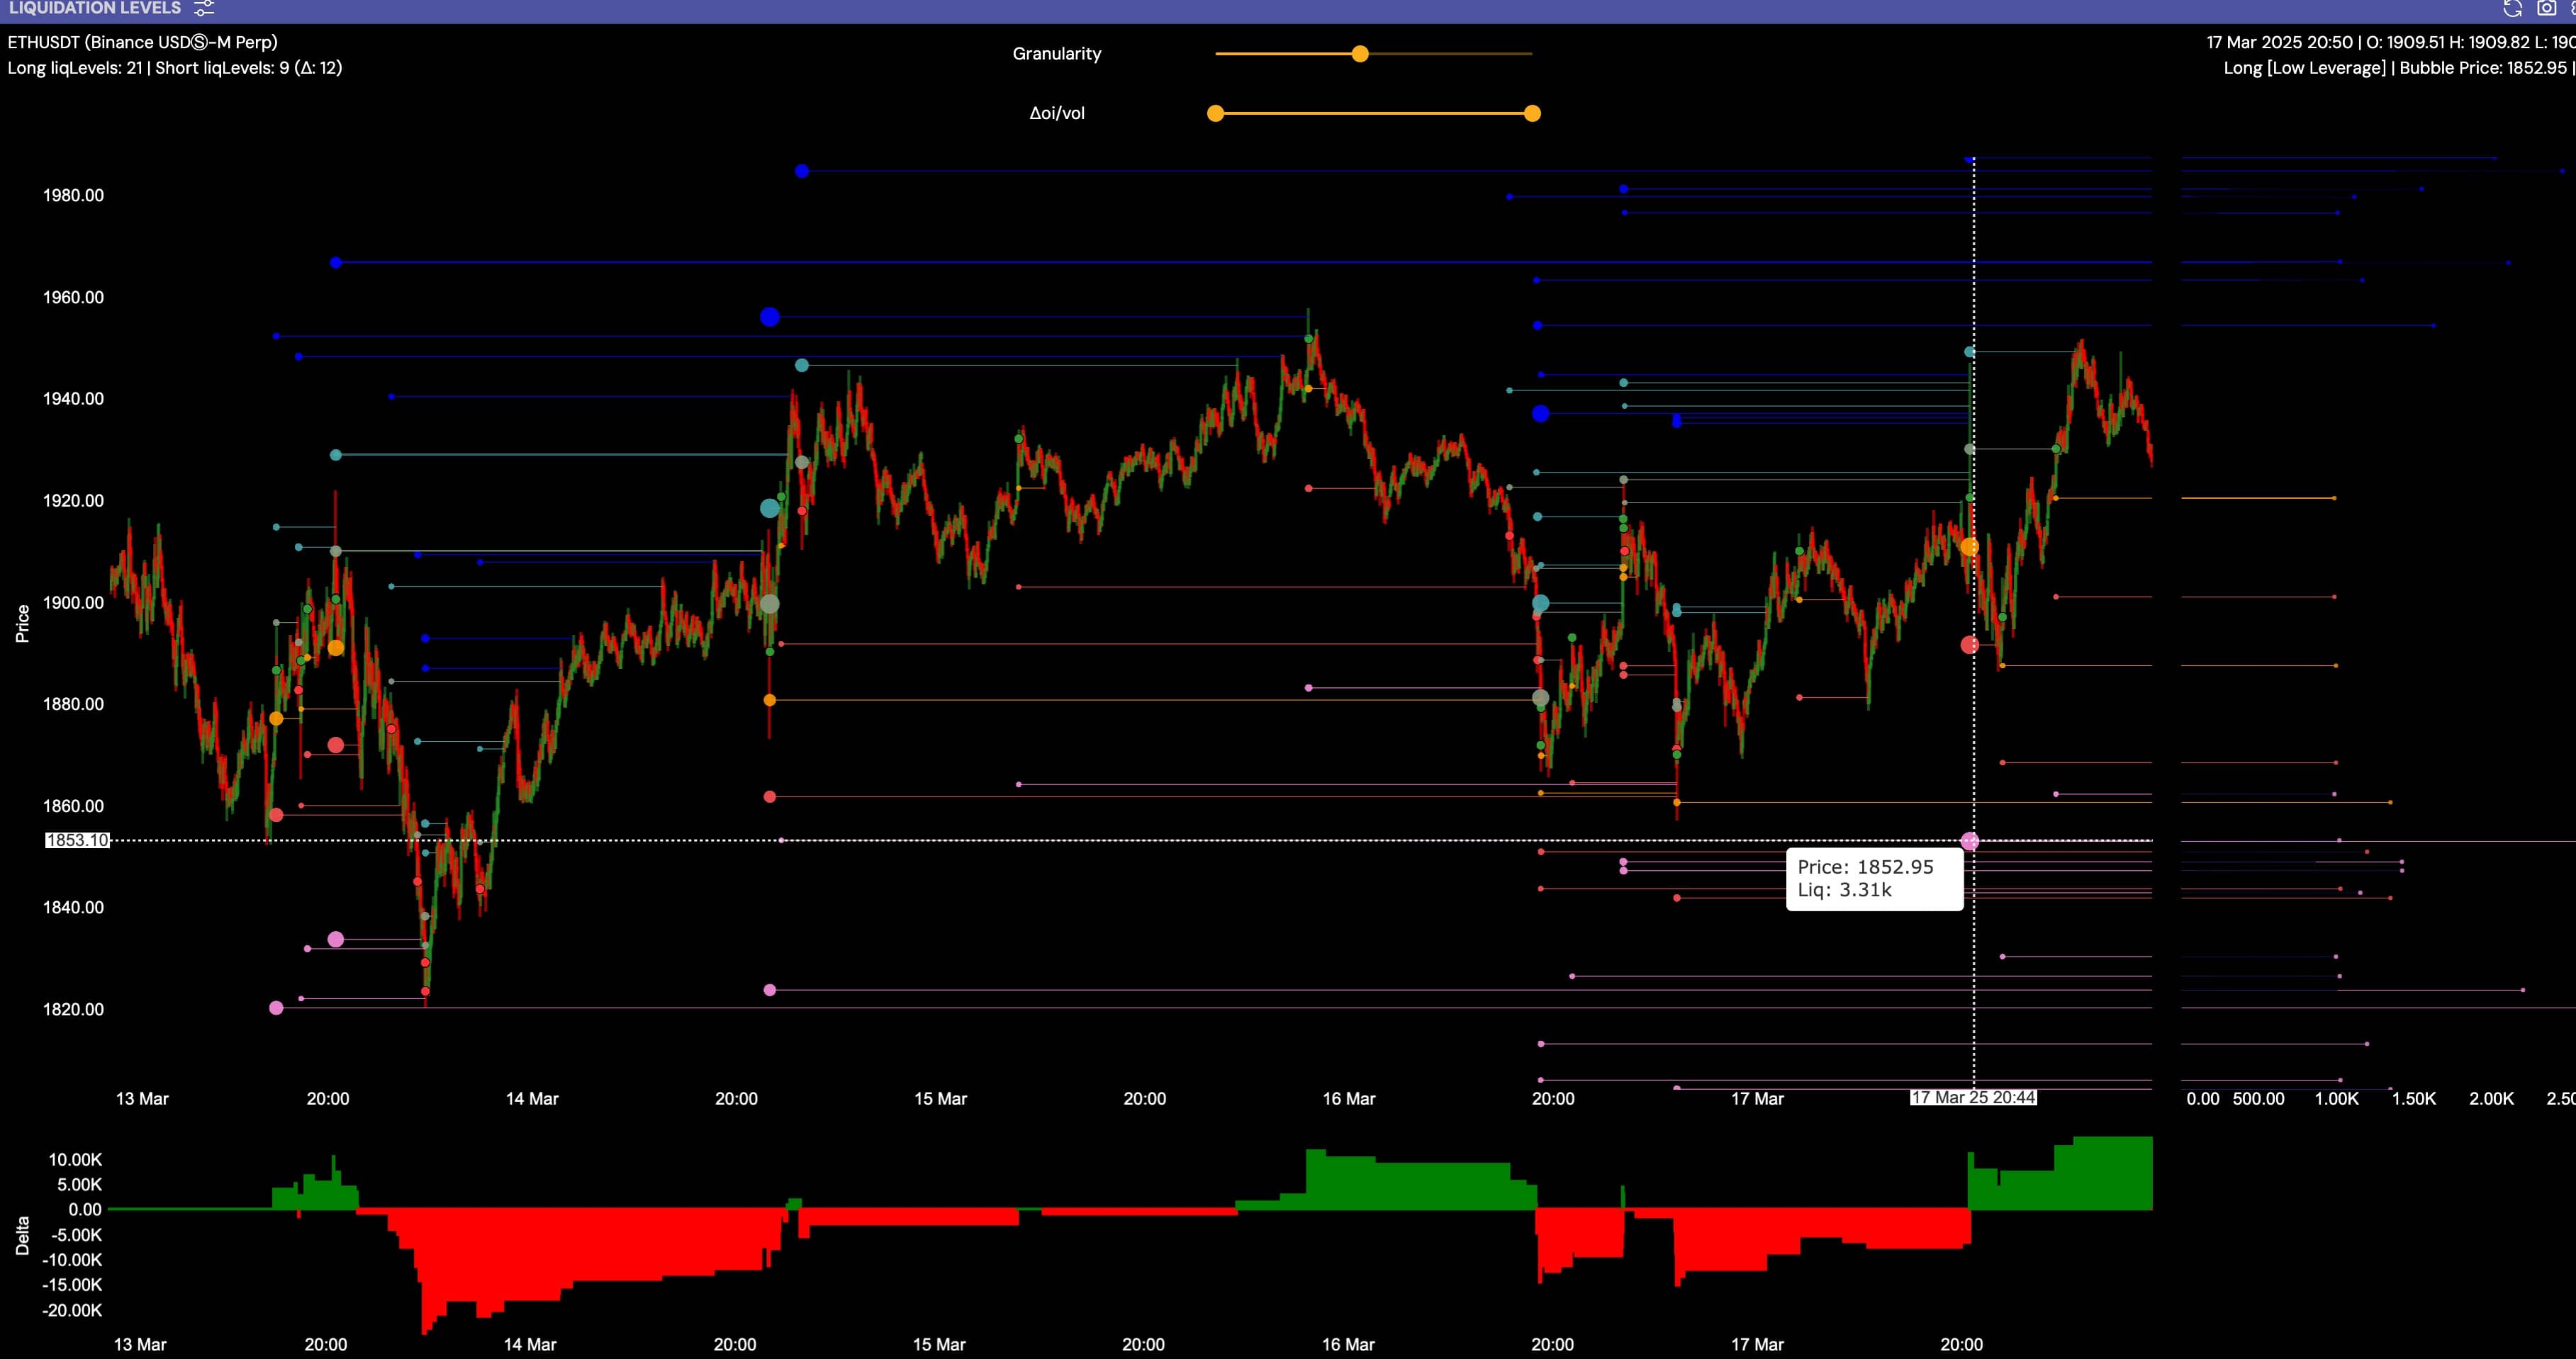Image resolution: width=2576 pixels, height=1359 pixels.
Task: Click the highlighted 17 Mar 25 20:44 time label
Action: 1973,1098
